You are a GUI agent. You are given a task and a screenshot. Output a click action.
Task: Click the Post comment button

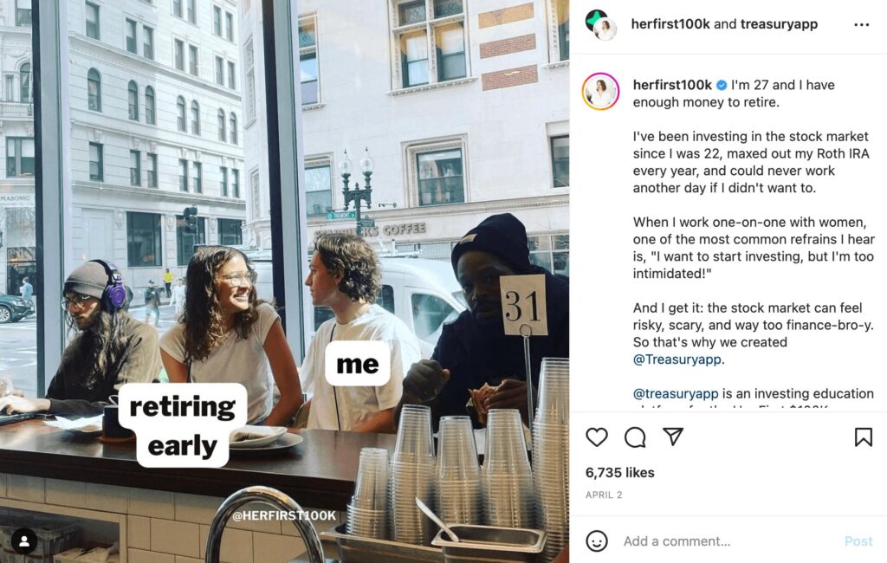pos(858,541)
